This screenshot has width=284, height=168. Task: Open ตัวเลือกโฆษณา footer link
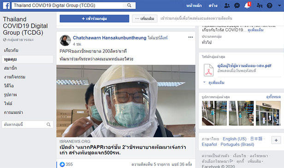pos(217,161)
